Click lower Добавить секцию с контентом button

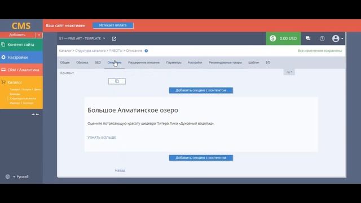[201, 158]
